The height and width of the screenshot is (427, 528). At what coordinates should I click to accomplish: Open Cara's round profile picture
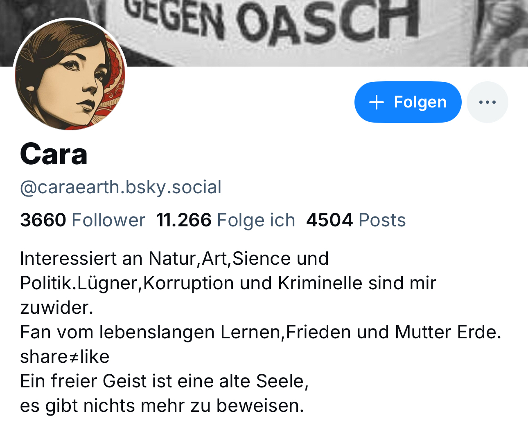pyautogui.click(x=70, y=74)
